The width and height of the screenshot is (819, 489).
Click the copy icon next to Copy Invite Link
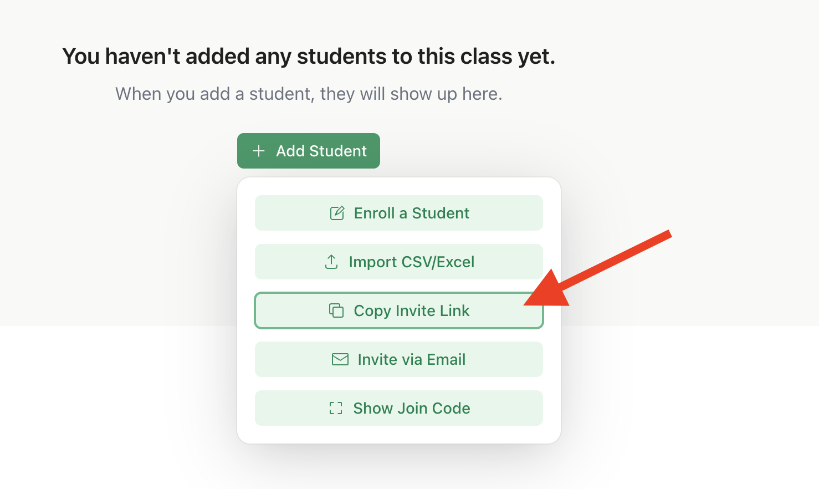click(336, 310)
